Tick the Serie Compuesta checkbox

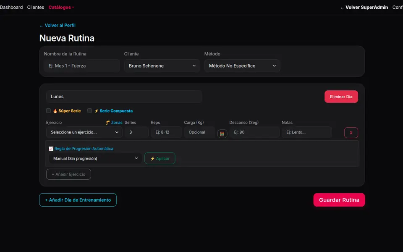89,110
